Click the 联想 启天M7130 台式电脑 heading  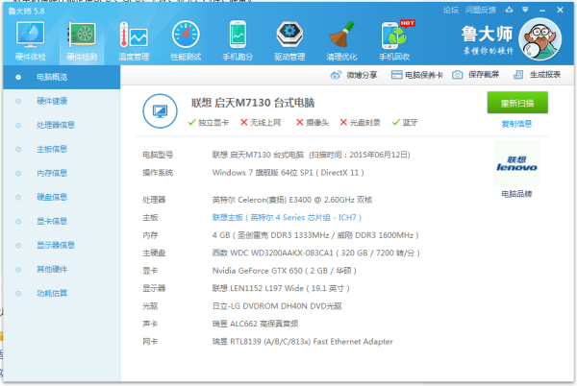tap(253, 103)
